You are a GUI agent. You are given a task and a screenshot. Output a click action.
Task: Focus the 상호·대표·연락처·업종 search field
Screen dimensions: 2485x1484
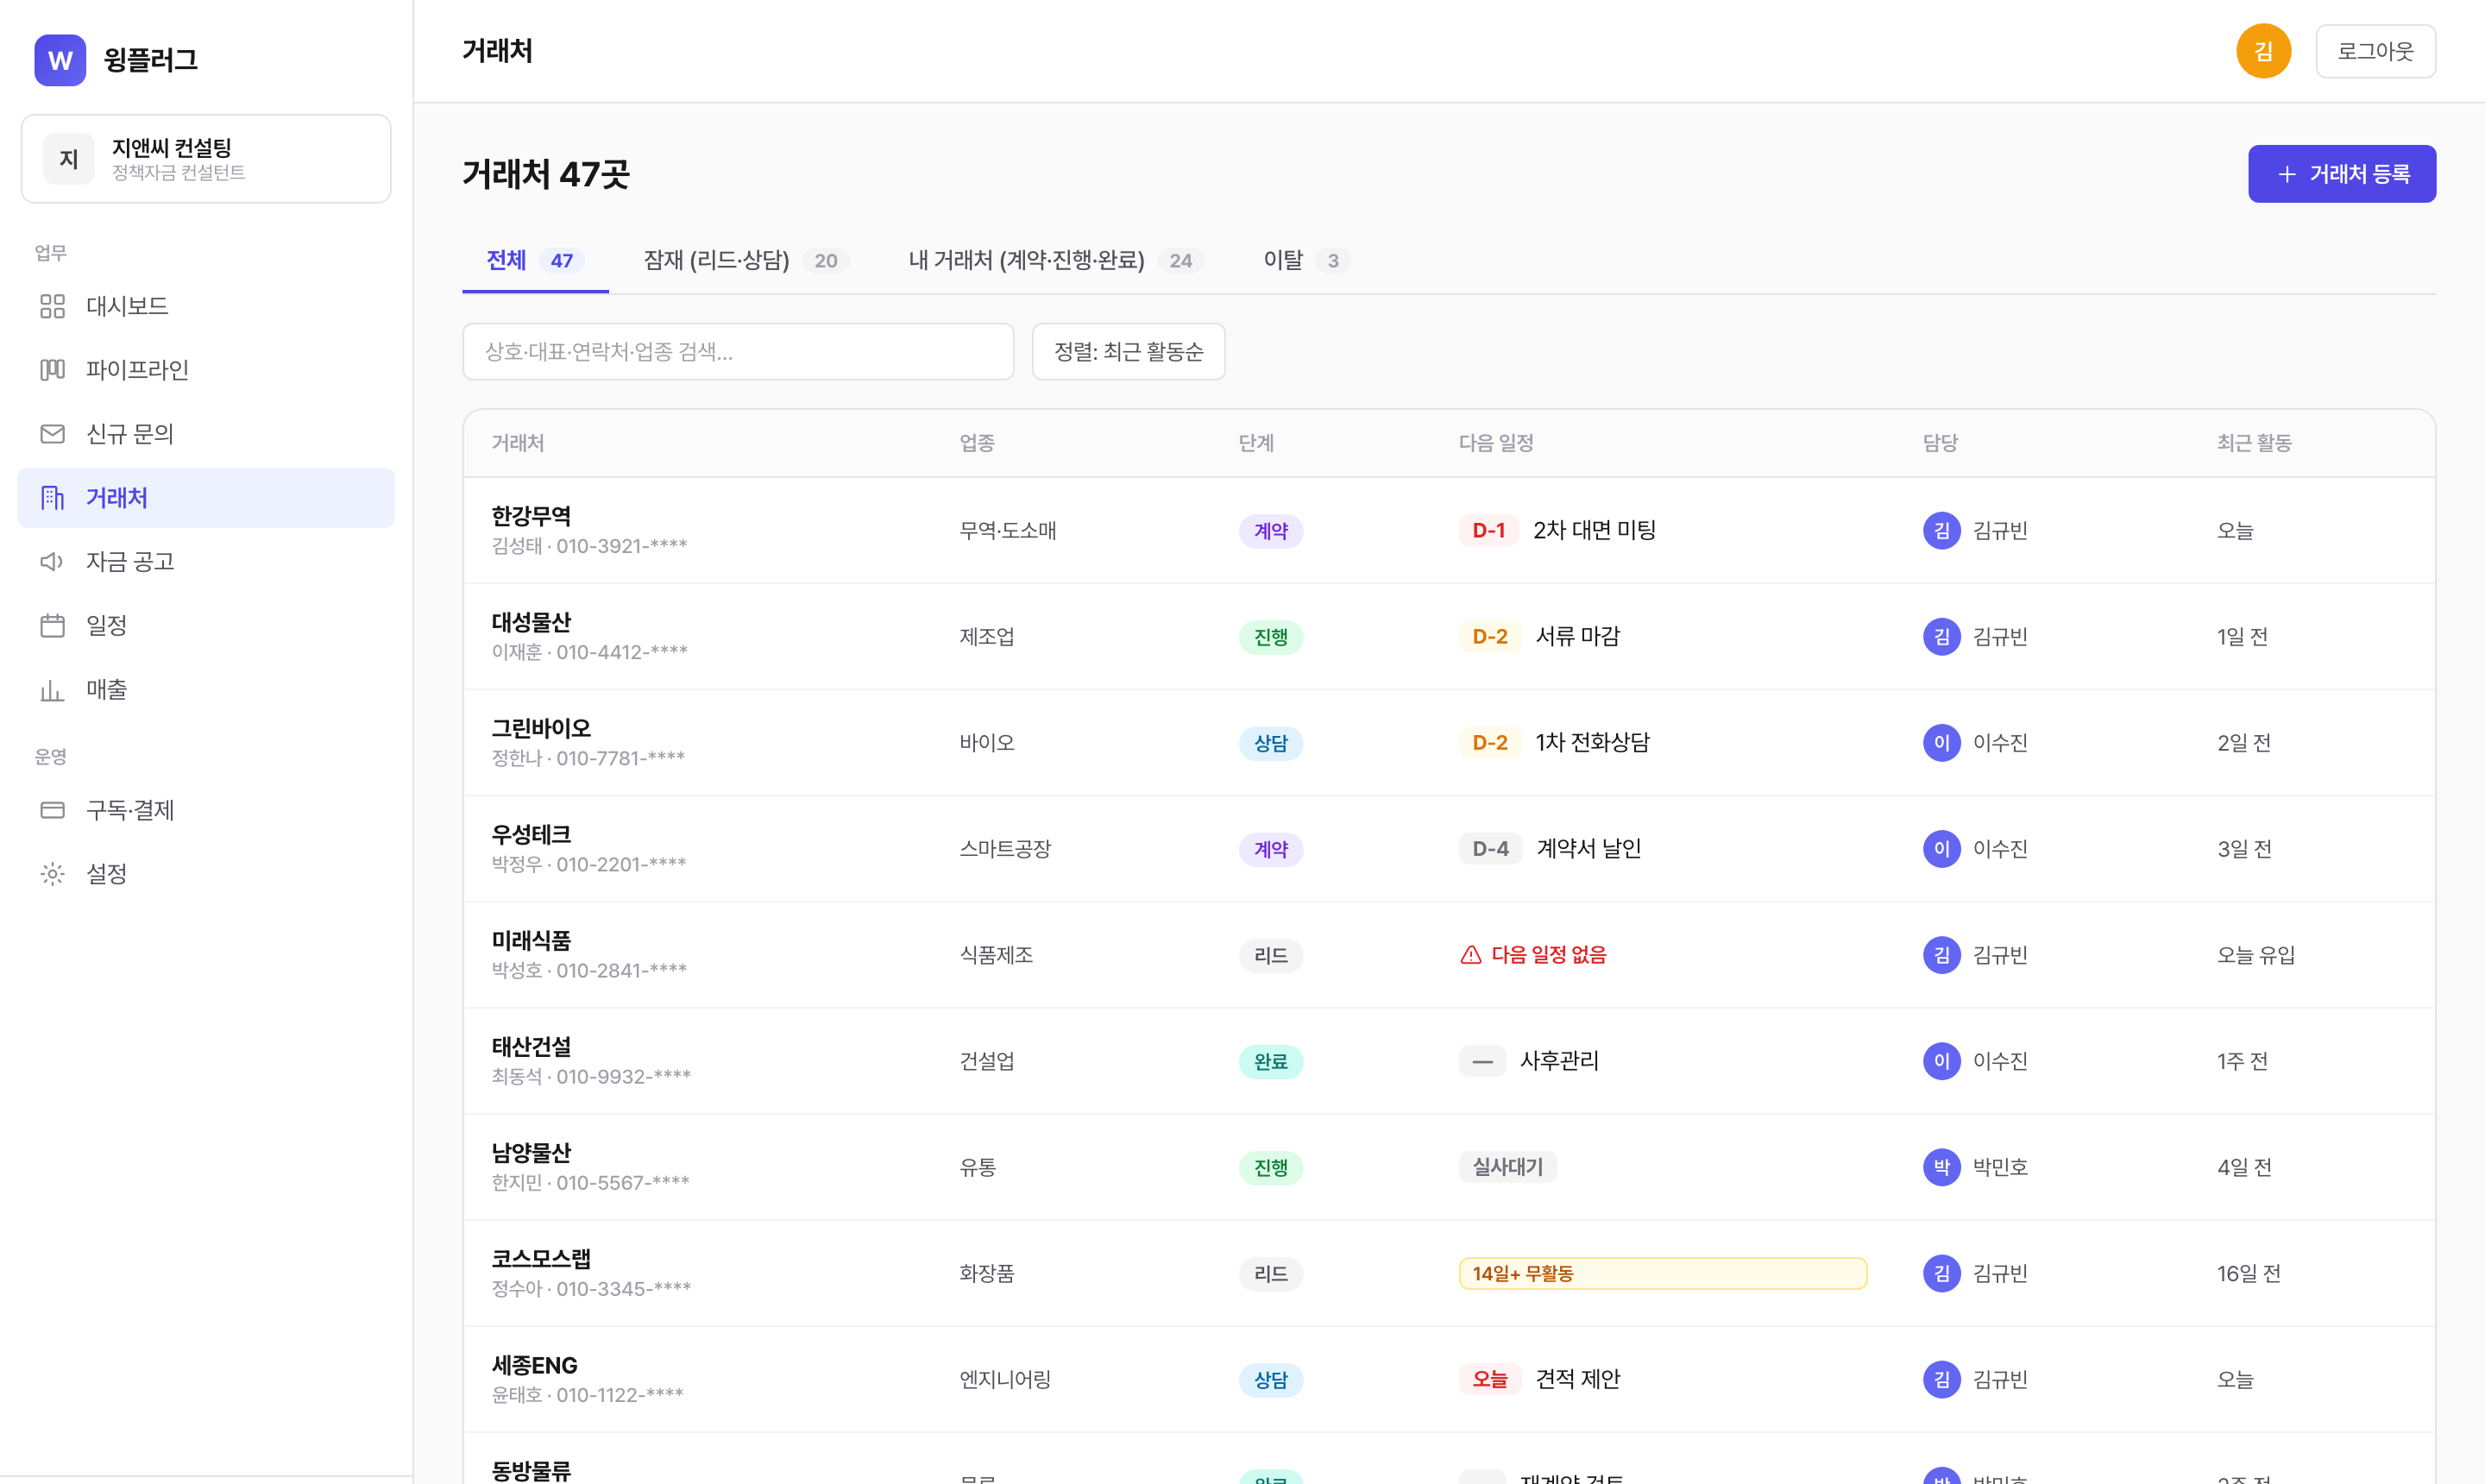click(738, 352)
